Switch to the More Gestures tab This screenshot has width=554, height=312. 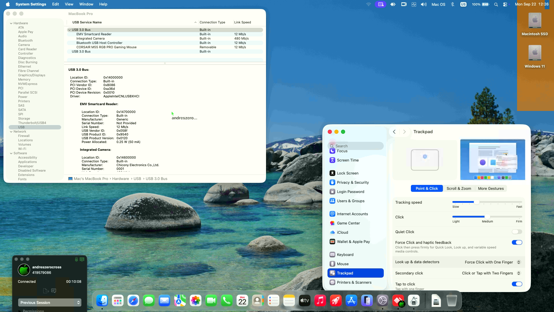point(491,188)
